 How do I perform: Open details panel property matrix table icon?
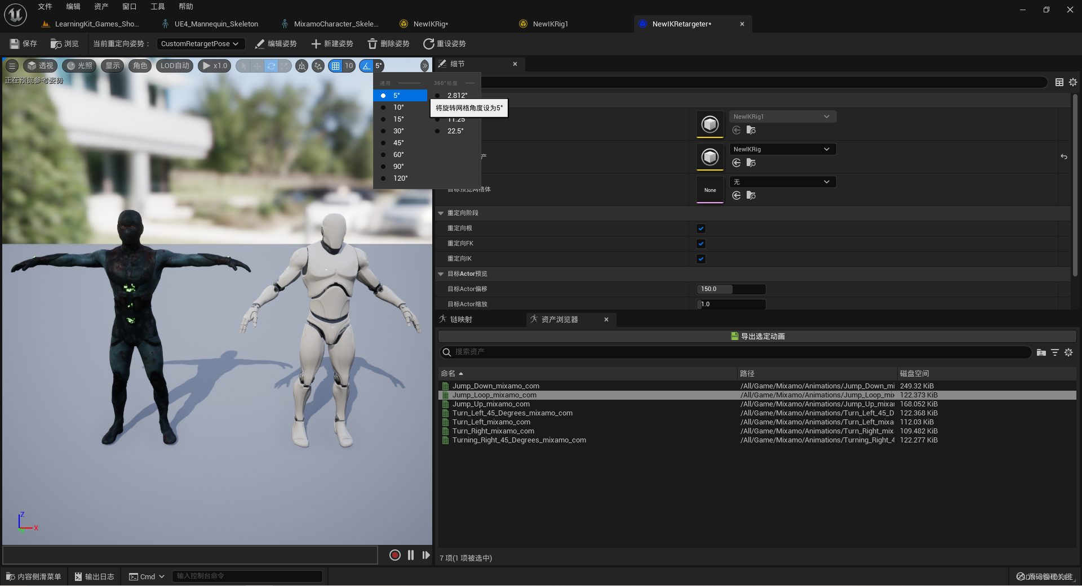coord(1059,82)
